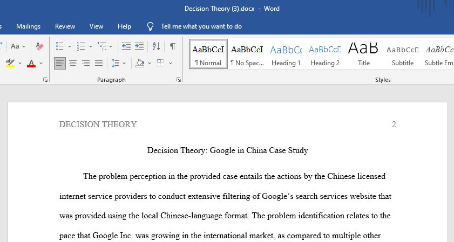Open the Help tab
Image resolution: width=454 pixels, height=242 pixels.
[x=124, y=26]
